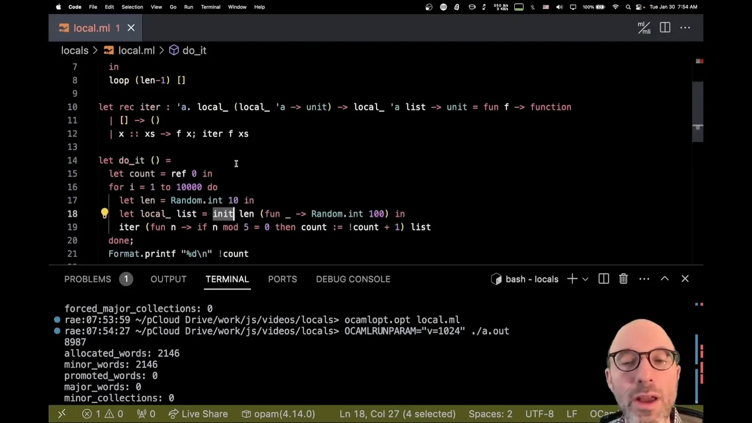
Task: Click the ports forwarded status item
Action: [x=146, y=414]
